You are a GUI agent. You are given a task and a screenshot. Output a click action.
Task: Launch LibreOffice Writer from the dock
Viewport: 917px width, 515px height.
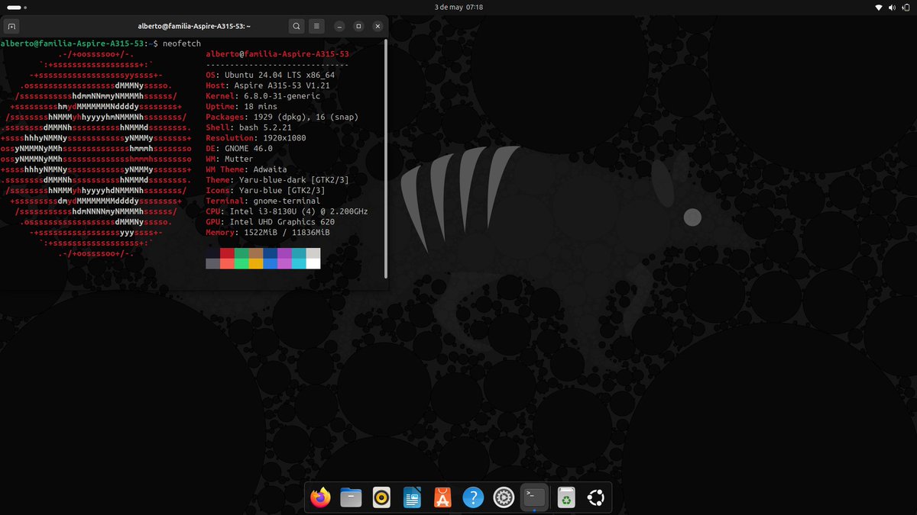pos(412,498)
